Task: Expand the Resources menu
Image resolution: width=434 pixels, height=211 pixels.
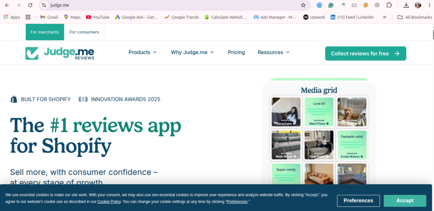Action: tap(273, 52)
